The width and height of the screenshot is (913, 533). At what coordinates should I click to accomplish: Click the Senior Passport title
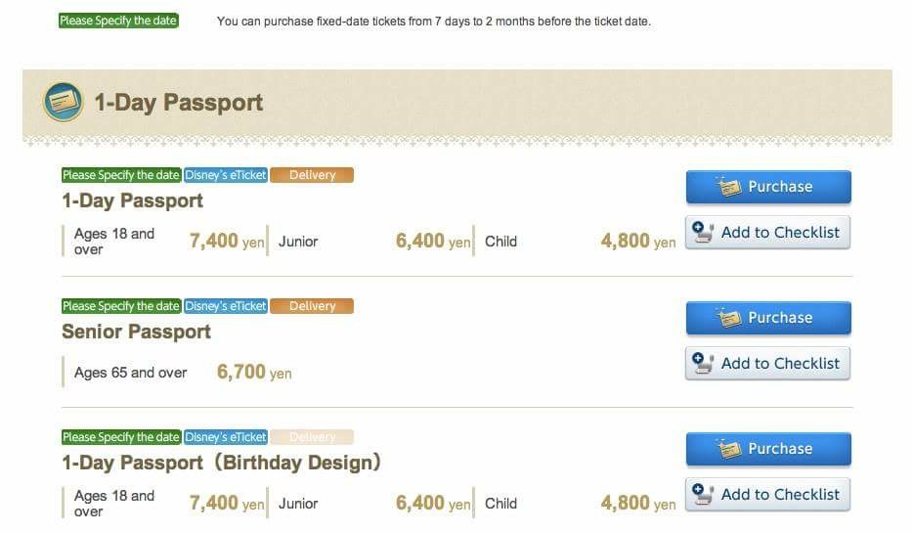136,332
